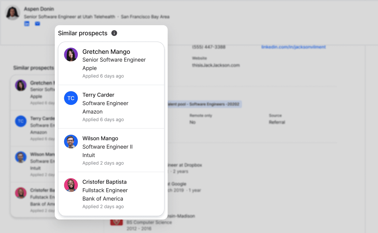Viewport: 378px width, 233px height.
Task: Click the email icon under Aspen Donin
Action: (x=37, y=23)
